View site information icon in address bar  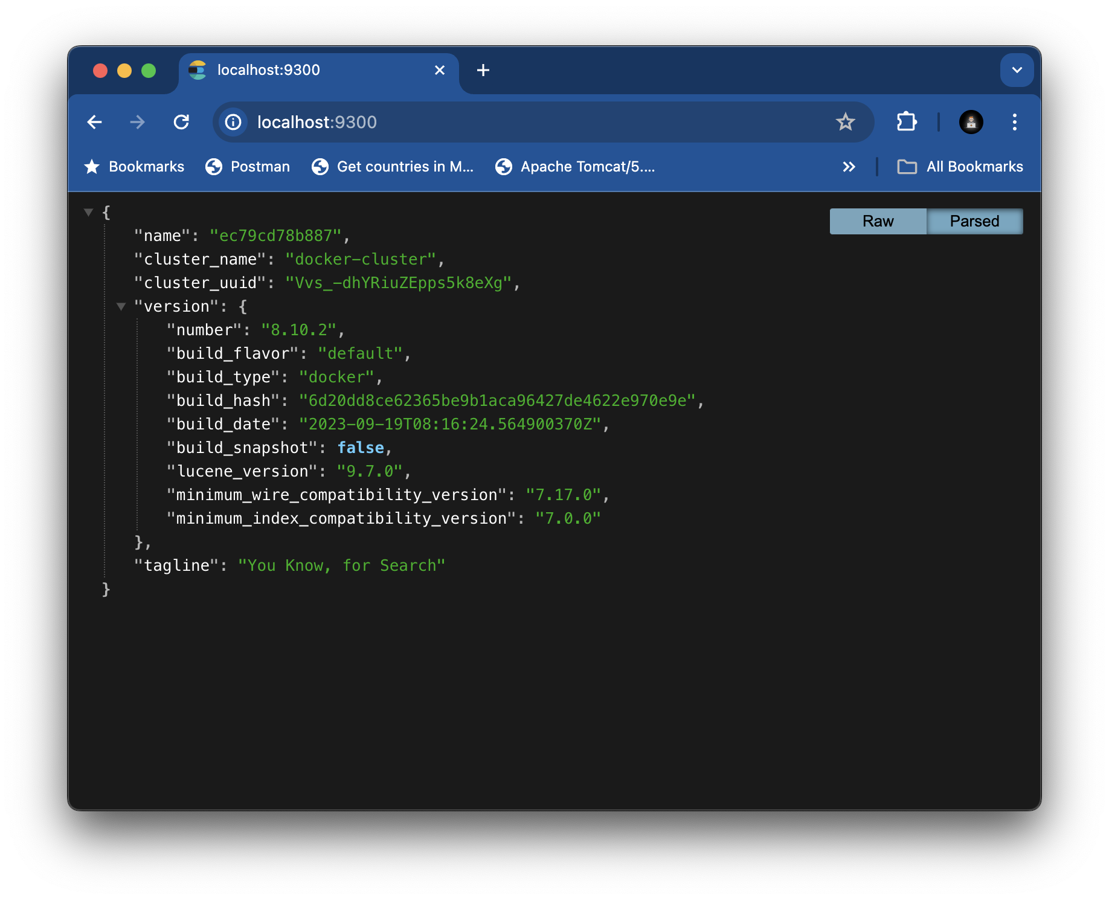coord(233,122)
